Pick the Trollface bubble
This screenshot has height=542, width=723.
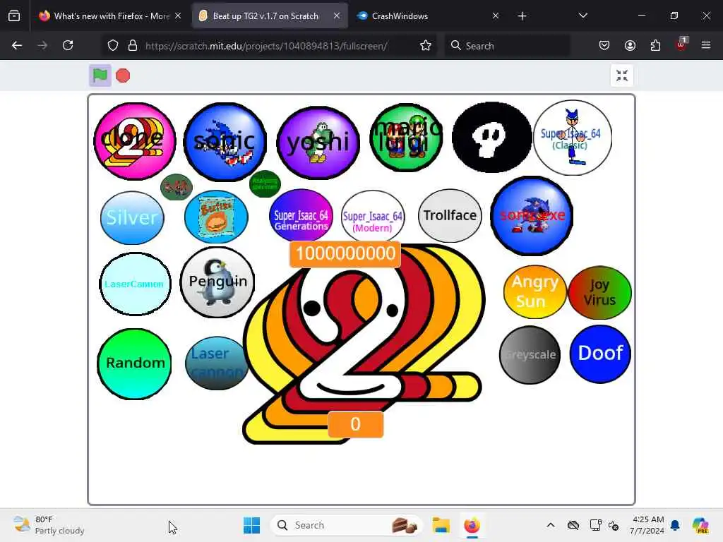coord(450,216)
